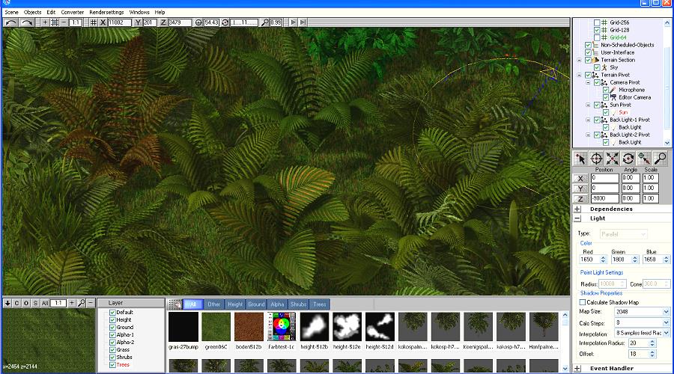Select the farbtest-1c color wheel thumbnail
The width and height of the screenshot is (674, 374).
tap(282, 327)
